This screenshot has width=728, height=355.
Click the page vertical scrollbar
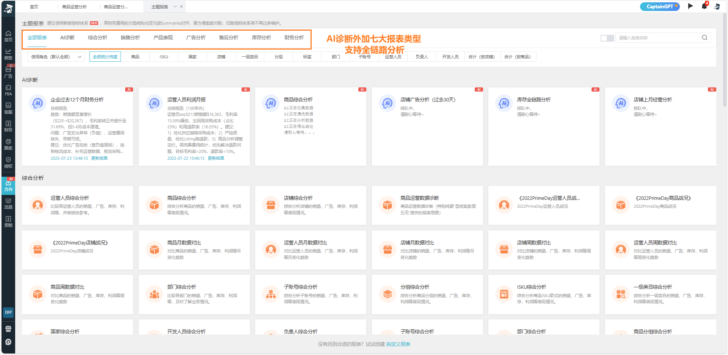coord(725,61)
